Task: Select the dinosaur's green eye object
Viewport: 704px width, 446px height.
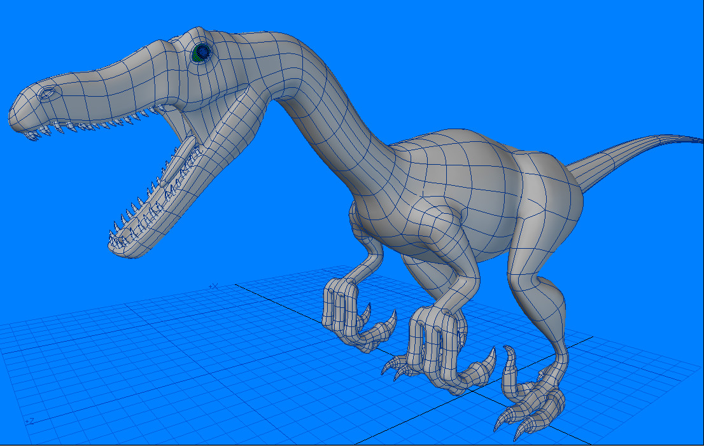Action: (x=202, y=53)
